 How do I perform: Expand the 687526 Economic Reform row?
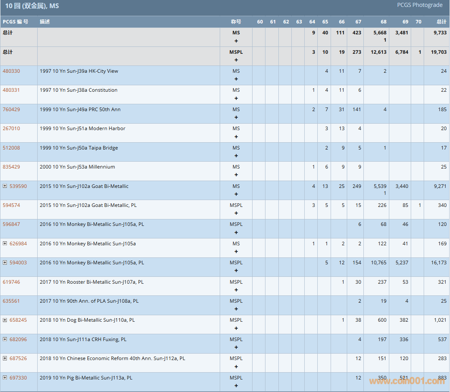[5, 358]
